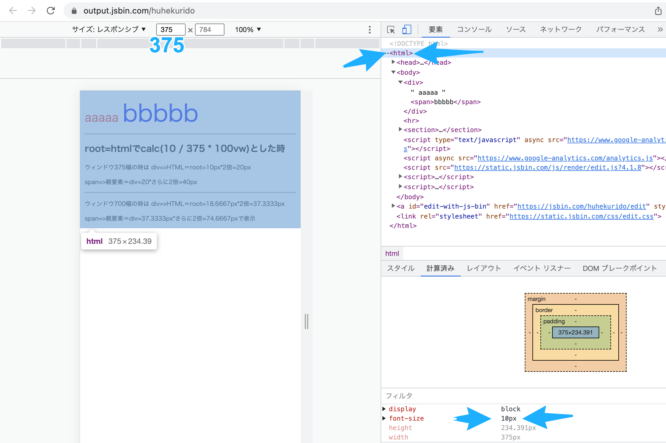The width and height of the screenshot is (666, 443).
Task: Switch to the パフォーマンス tab
Action: click(x=620, y=29)
